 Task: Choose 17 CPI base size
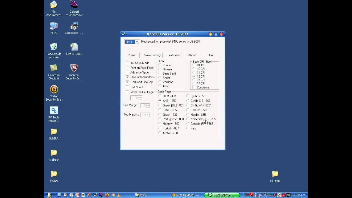pos(194,83)
